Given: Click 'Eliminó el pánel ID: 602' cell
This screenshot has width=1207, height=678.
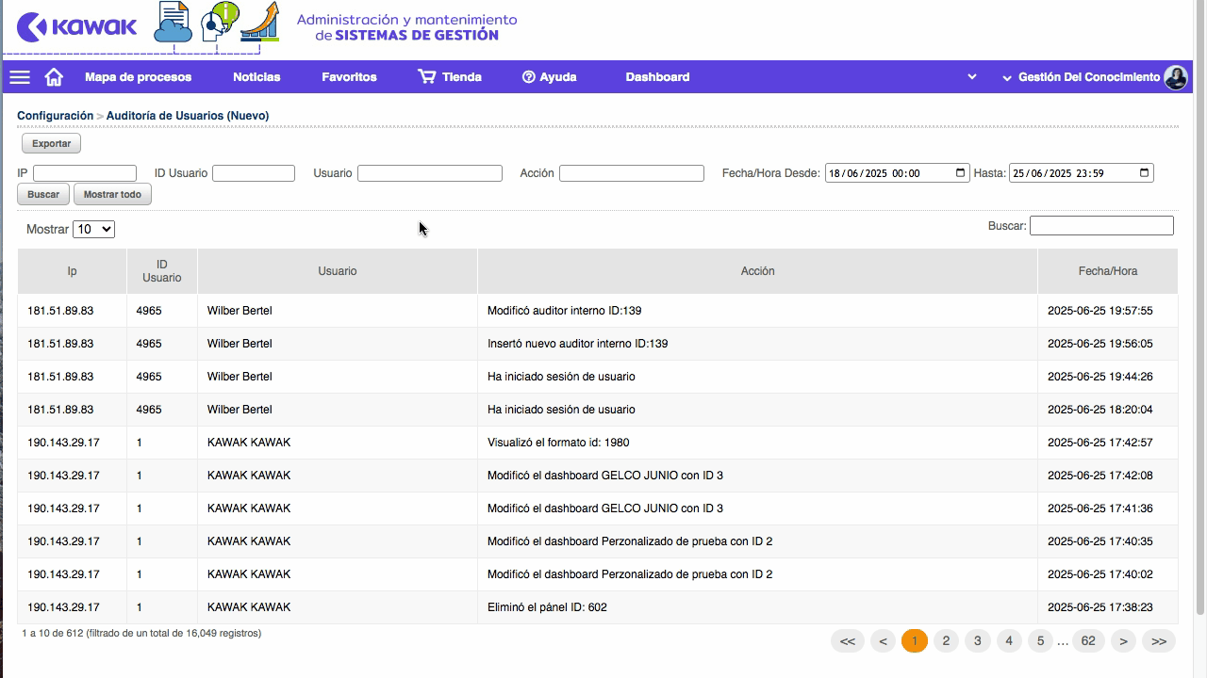Looking at the screenshot, I should (757, 607).
